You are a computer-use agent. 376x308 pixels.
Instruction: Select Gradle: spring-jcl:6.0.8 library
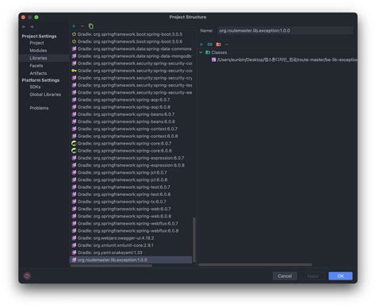(132, 180)
